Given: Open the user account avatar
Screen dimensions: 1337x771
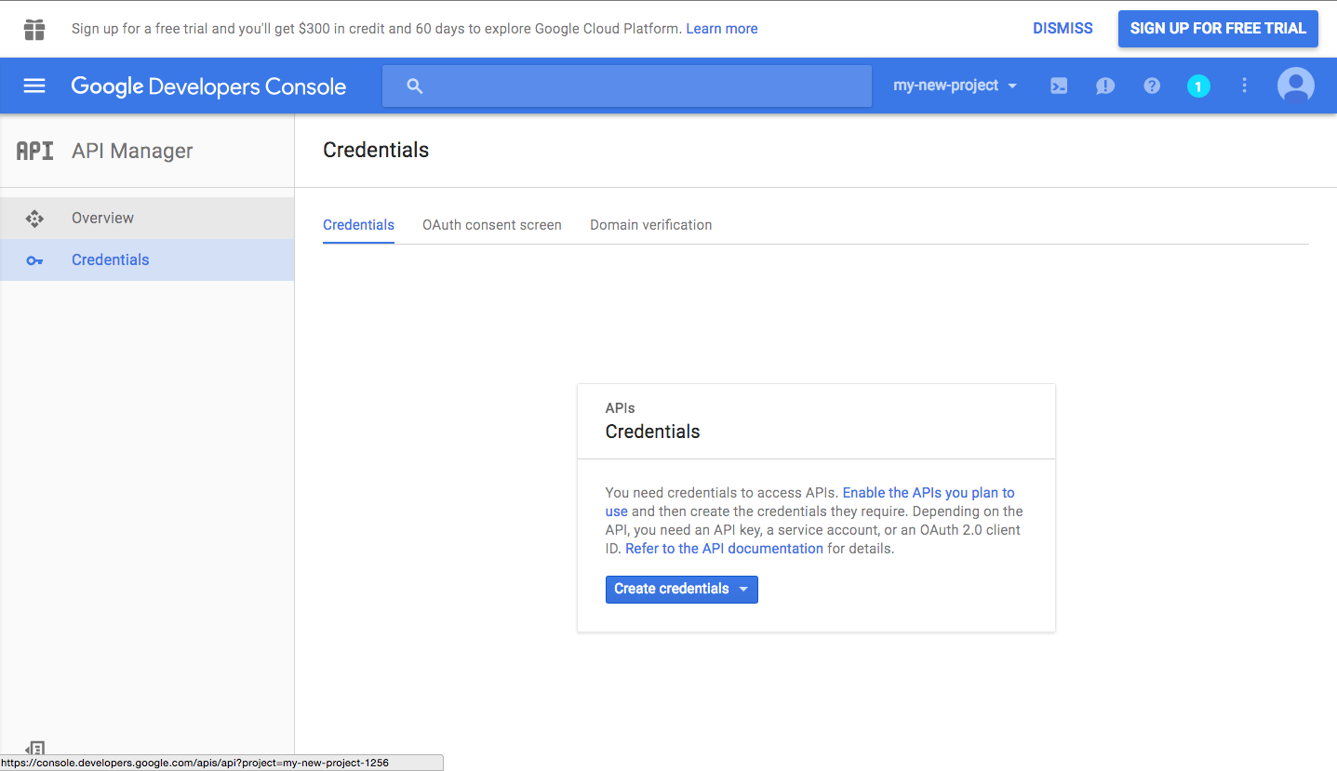Looking at the screenshot, I should click(1296, 86).
